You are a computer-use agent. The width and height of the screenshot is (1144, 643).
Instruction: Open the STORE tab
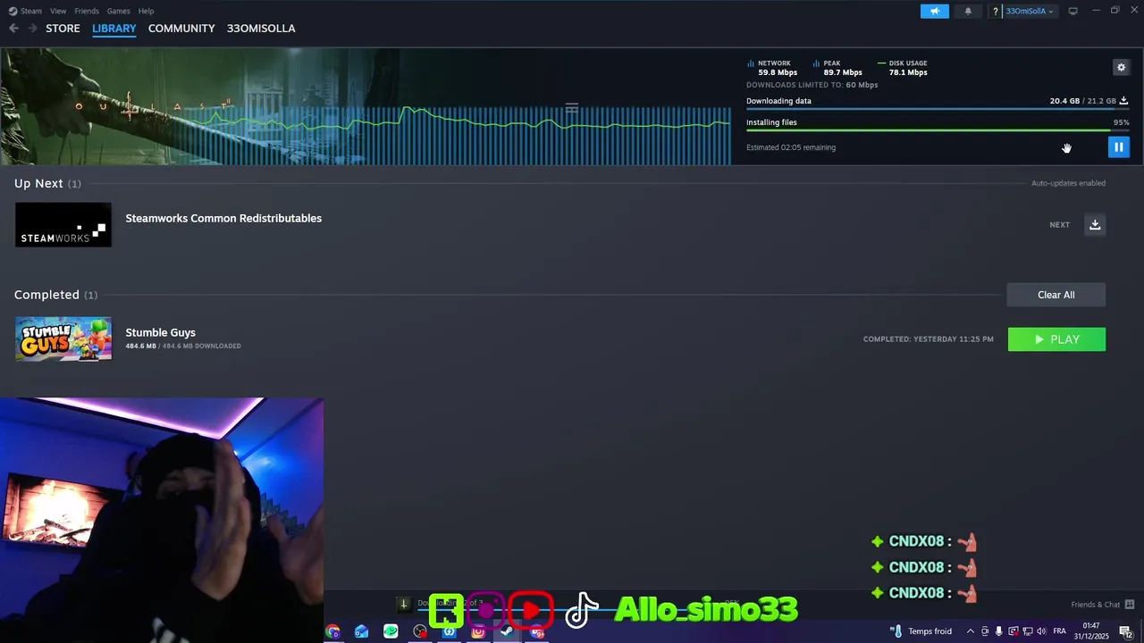tap(63, 29)
